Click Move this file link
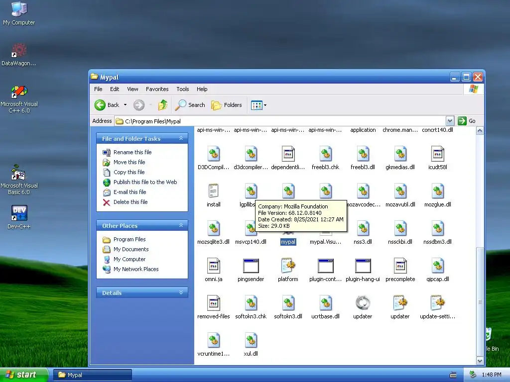This screenshot has width=510, height=382. click(x=129, y=162)
